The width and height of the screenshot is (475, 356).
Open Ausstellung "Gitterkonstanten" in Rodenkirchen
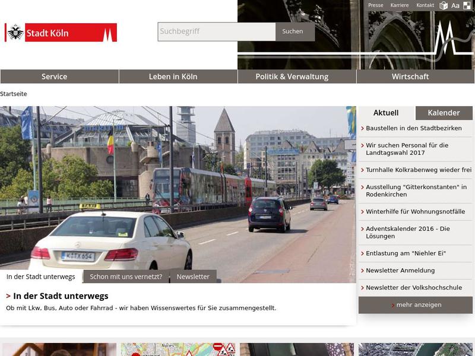pyautogui.click(x=416, y=190)
